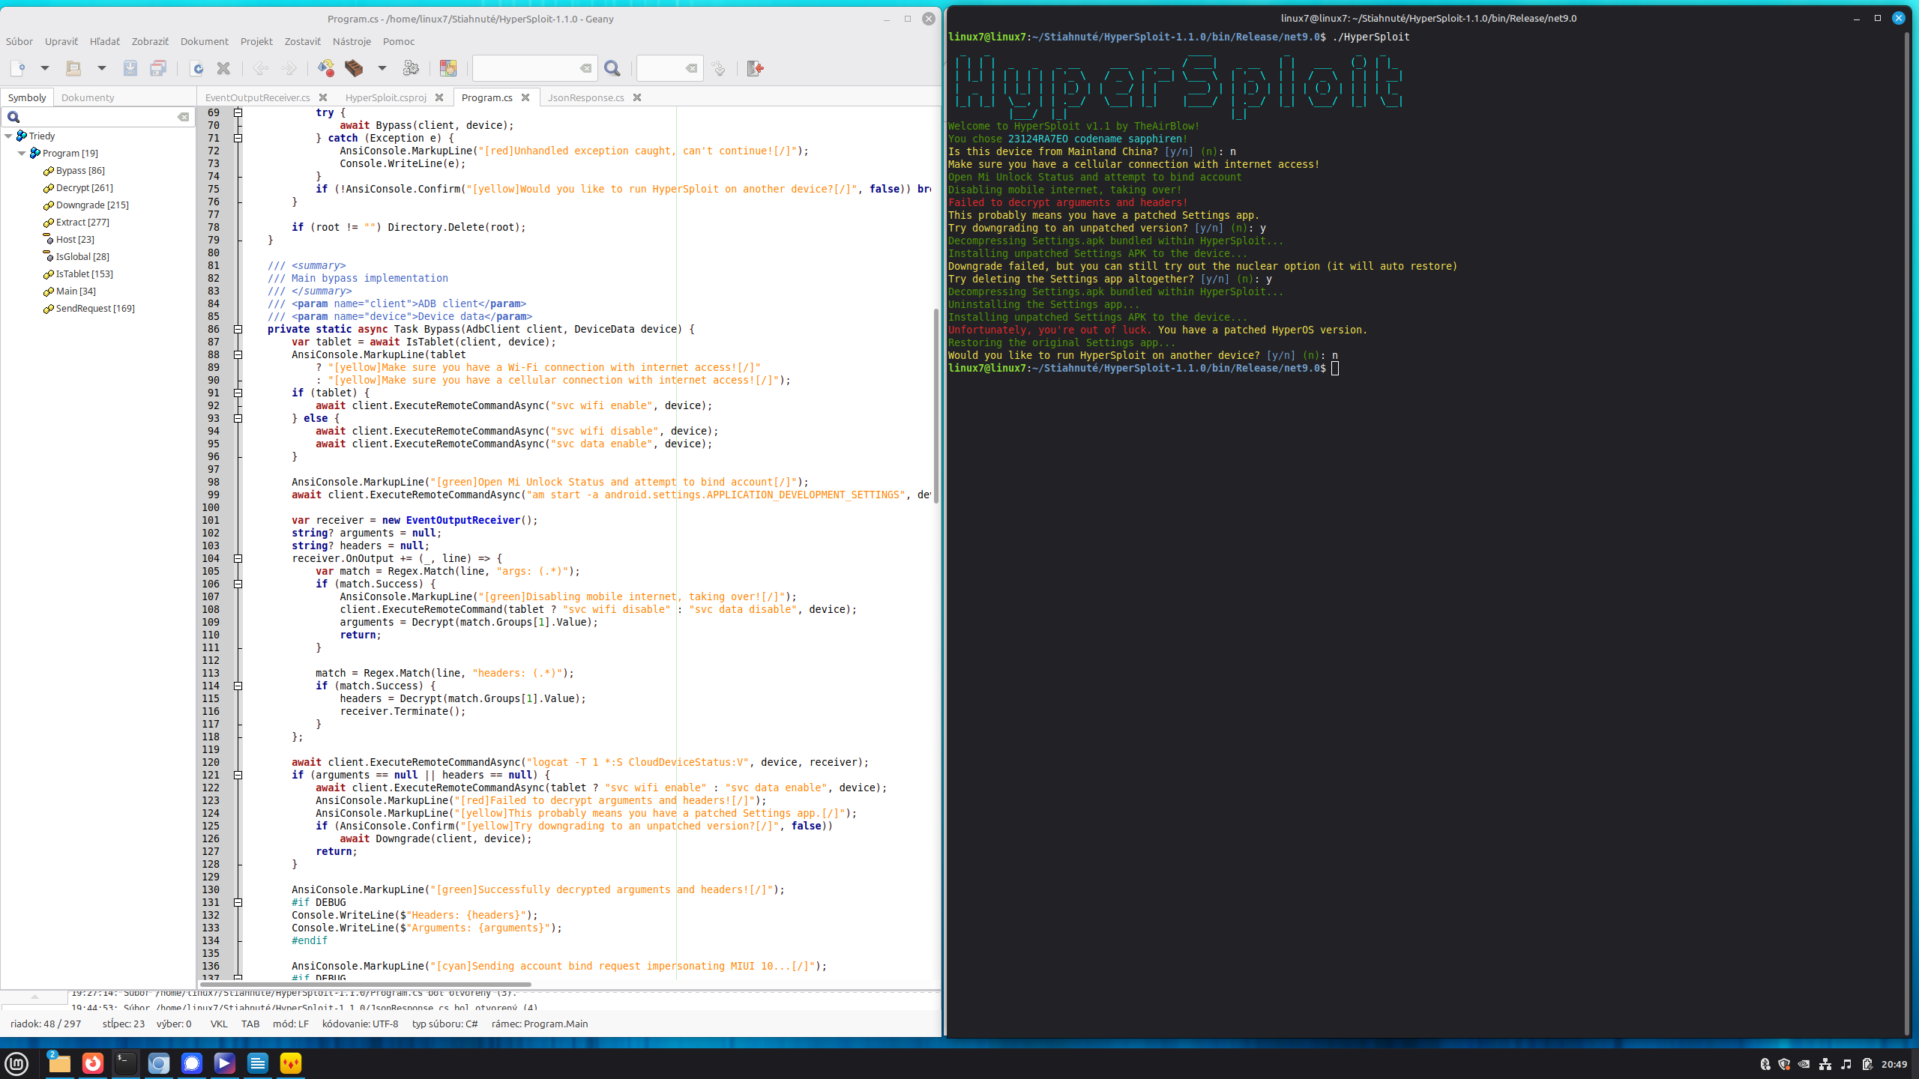Open the Zostaviť menu

(303, 41)
